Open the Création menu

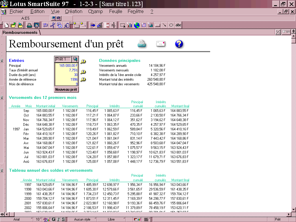point(74,12)
